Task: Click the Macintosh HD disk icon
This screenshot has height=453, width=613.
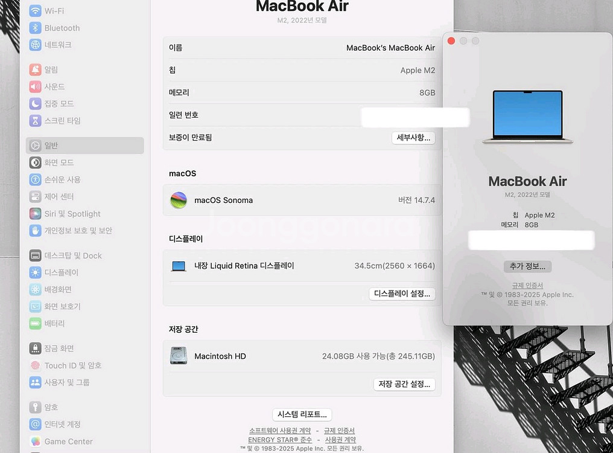Action: point(178,356)
